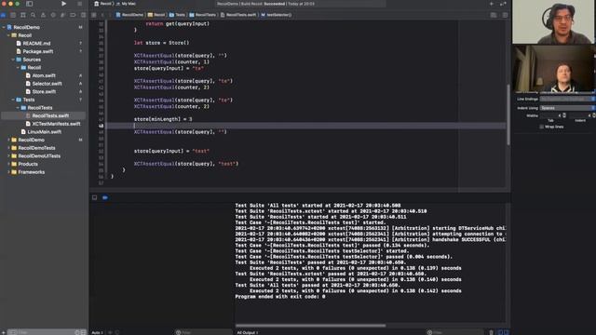Collapse the RecoilTests folder
596x335 pixels.
tap(18, 108)
